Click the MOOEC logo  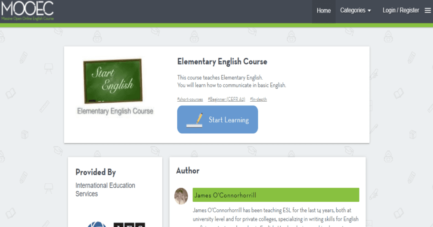27,11
